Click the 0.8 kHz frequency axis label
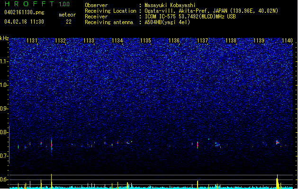This screenshot has width=298, height=189. [x=4, y=132]
